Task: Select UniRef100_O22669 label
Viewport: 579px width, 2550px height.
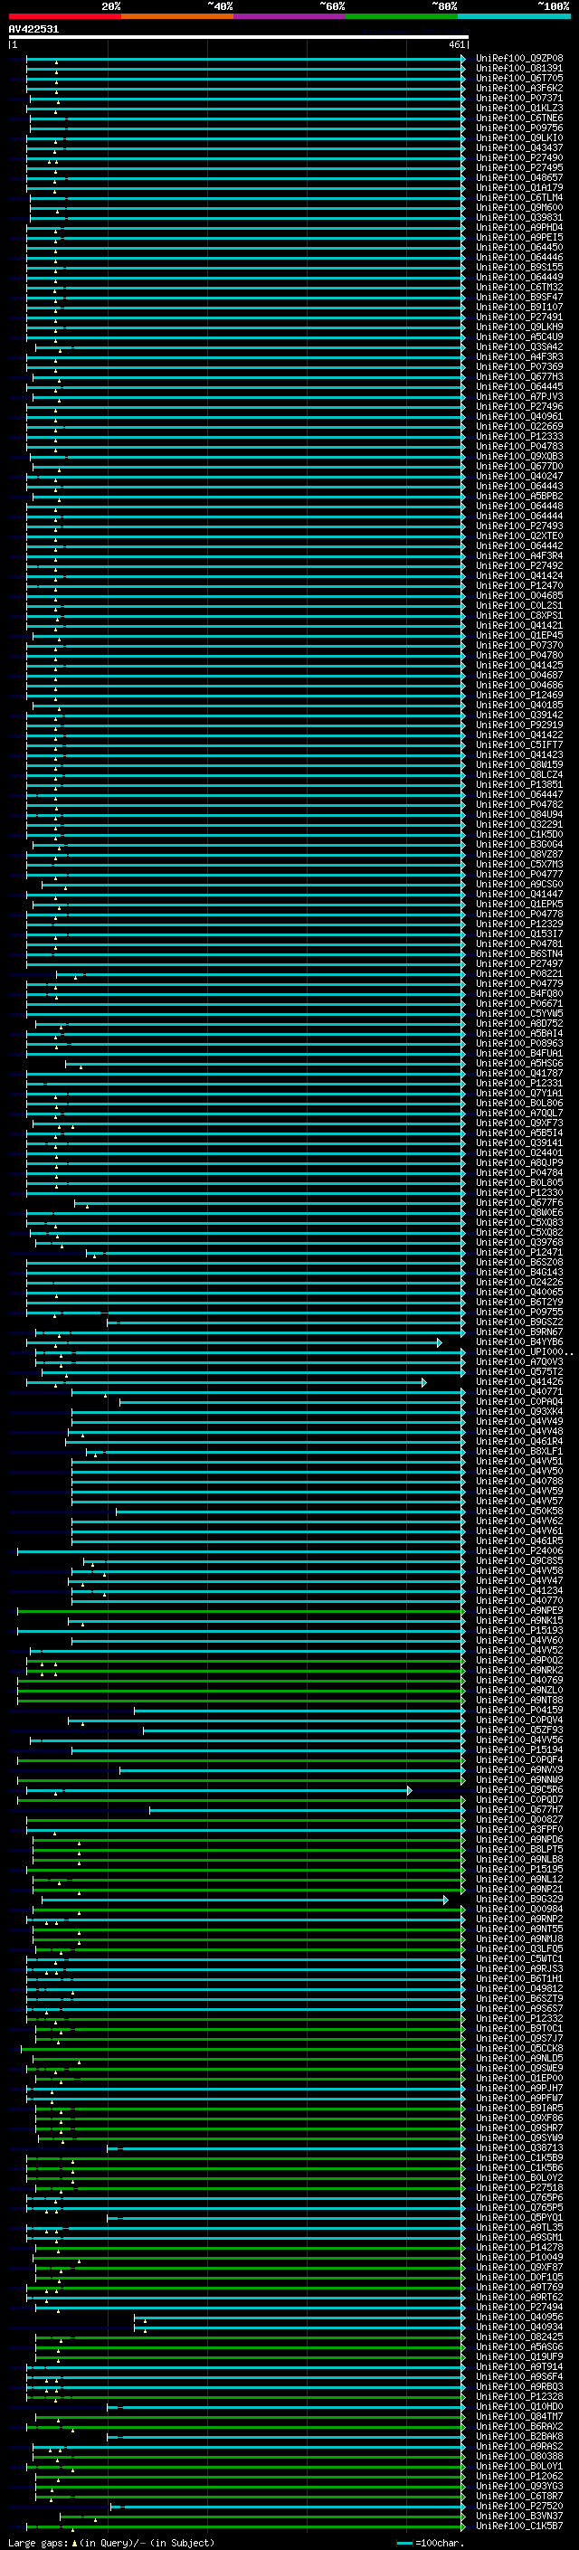Action: 519,427
